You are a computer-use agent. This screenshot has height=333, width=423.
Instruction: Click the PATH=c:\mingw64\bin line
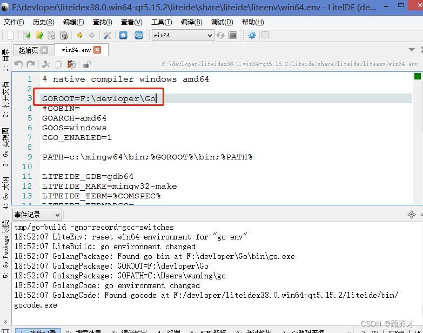coord(147,157)
